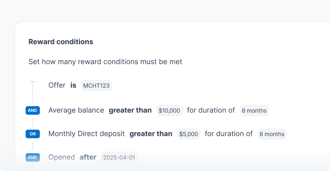330x171 pixels.
Task: Edit the $5,000 deposit amount
Action: click(188, 134)
